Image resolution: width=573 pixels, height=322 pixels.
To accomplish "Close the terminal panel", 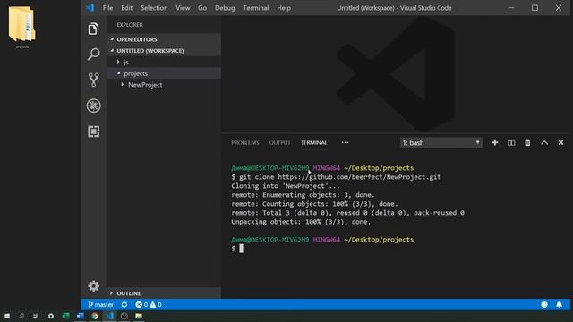I will pyautogui.click(x=560, y=143).
